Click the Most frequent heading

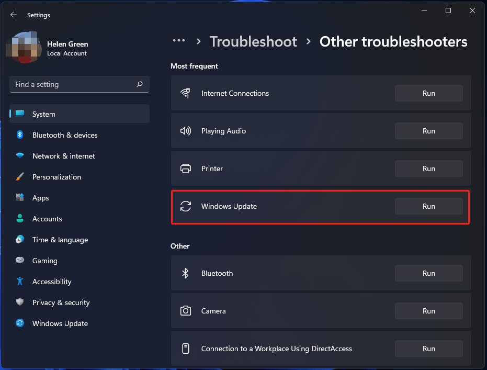click(194, 66)
